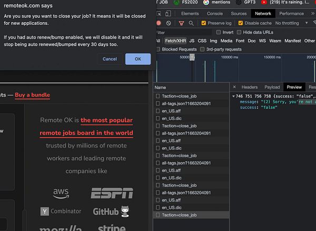Viewport: 316px width, 231px height.
Task: Open the Headers tab of request
Action: tap(250, 87)
